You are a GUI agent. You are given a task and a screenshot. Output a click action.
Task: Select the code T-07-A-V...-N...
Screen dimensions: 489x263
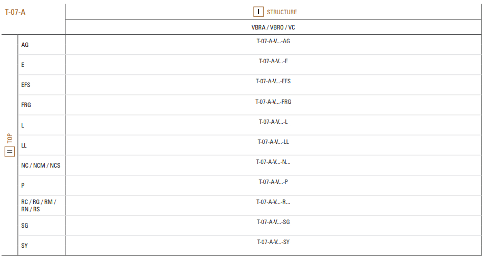(273, 162)
